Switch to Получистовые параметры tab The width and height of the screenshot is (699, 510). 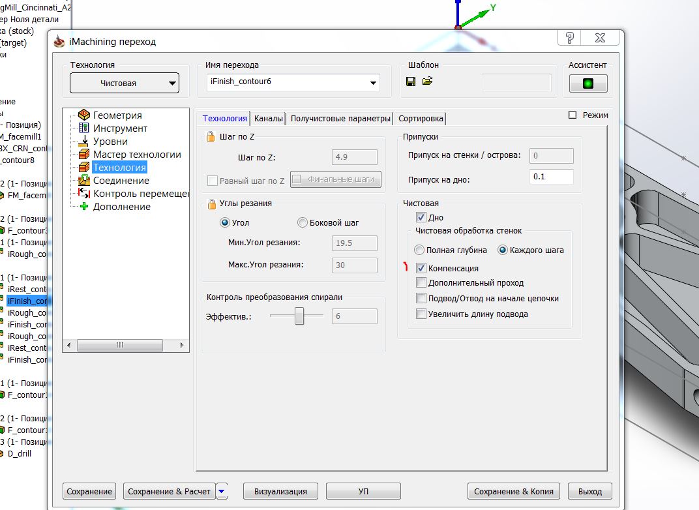(340, 119)
